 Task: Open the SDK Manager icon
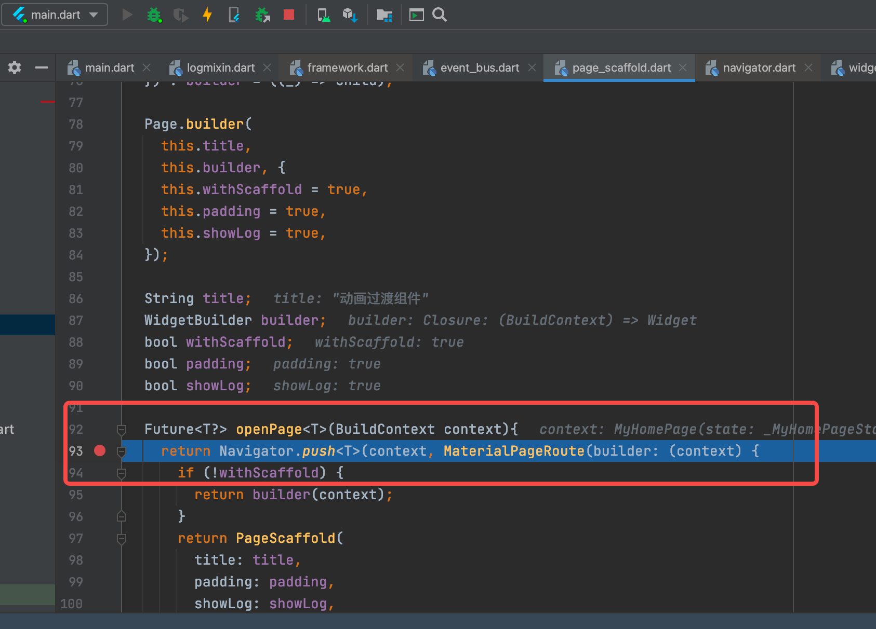pos(350,15)
